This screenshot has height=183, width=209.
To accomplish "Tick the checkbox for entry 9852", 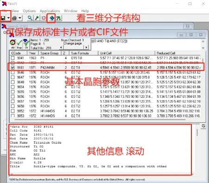I will pos(13,111).
